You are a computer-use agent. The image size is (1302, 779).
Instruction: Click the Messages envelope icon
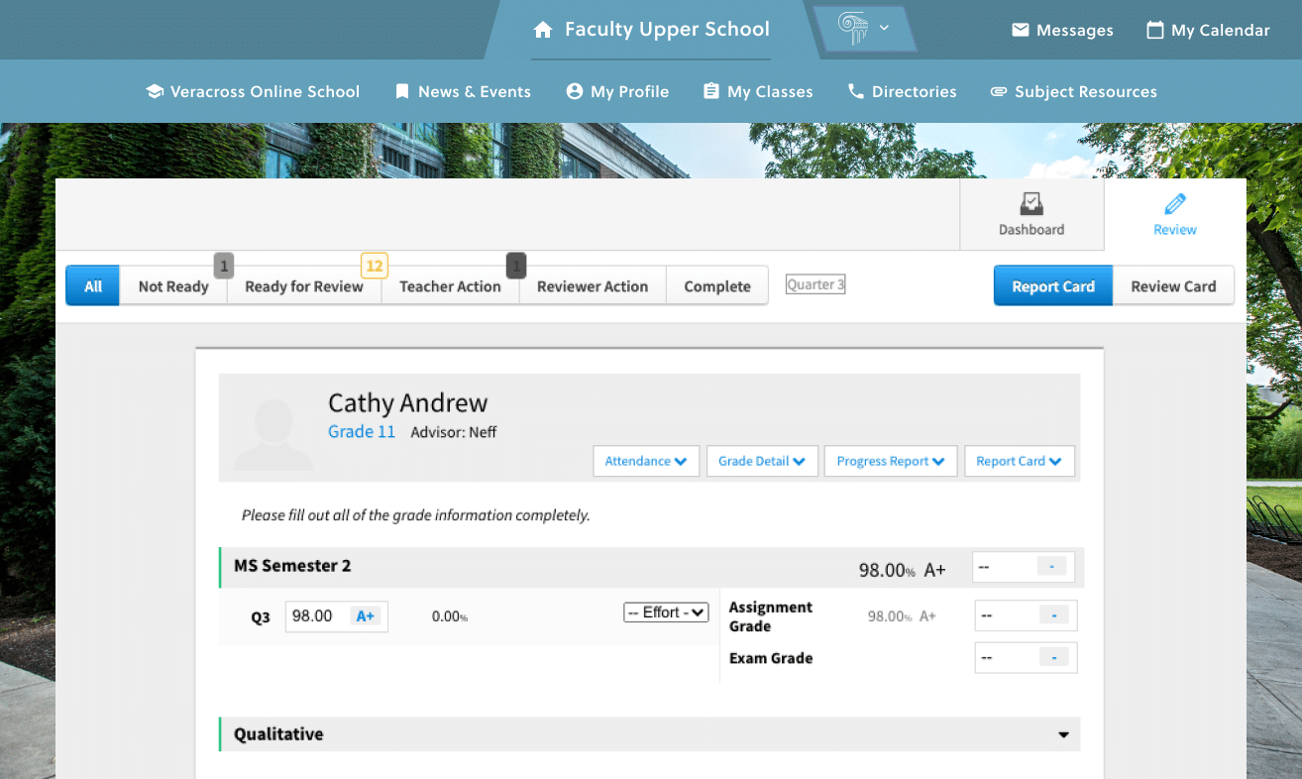1021,30
